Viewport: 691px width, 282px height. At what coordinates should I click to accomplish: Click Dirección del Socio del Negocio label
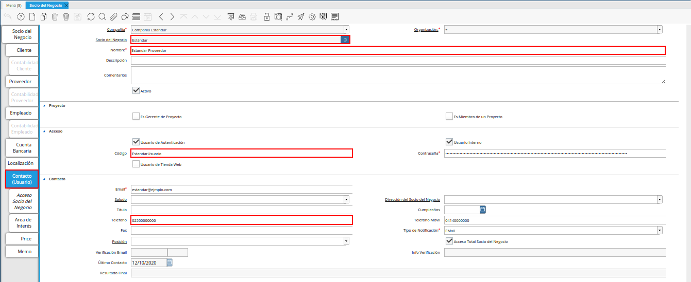[412, 199]
